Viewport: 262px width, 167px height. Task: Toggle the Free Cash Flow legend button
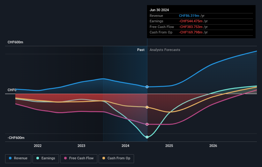[79, 158]
